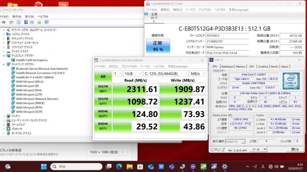Open the Settings gear icon on taskbar
307x172 pixels.
point(225,166)
